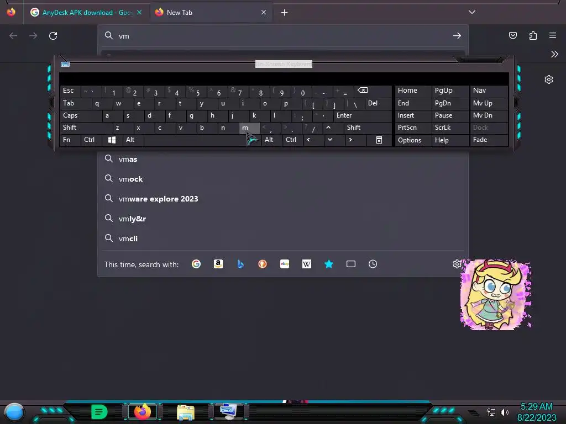
Task: Open the Firefox View icon
Action: 11,12
